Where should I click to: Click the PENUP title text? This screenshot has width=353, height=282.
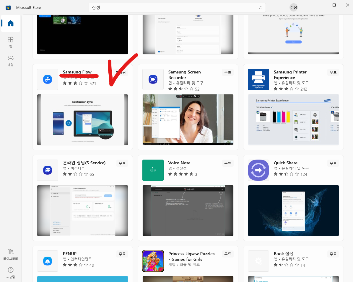69,254
